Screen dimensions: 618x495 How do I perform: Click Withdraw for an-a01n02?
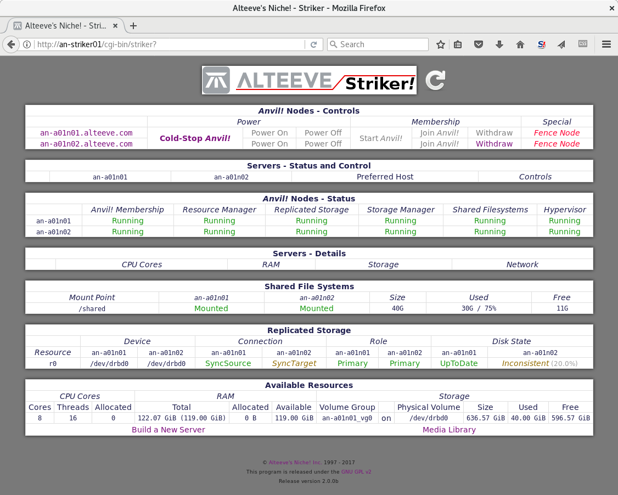tap(495, 144)
